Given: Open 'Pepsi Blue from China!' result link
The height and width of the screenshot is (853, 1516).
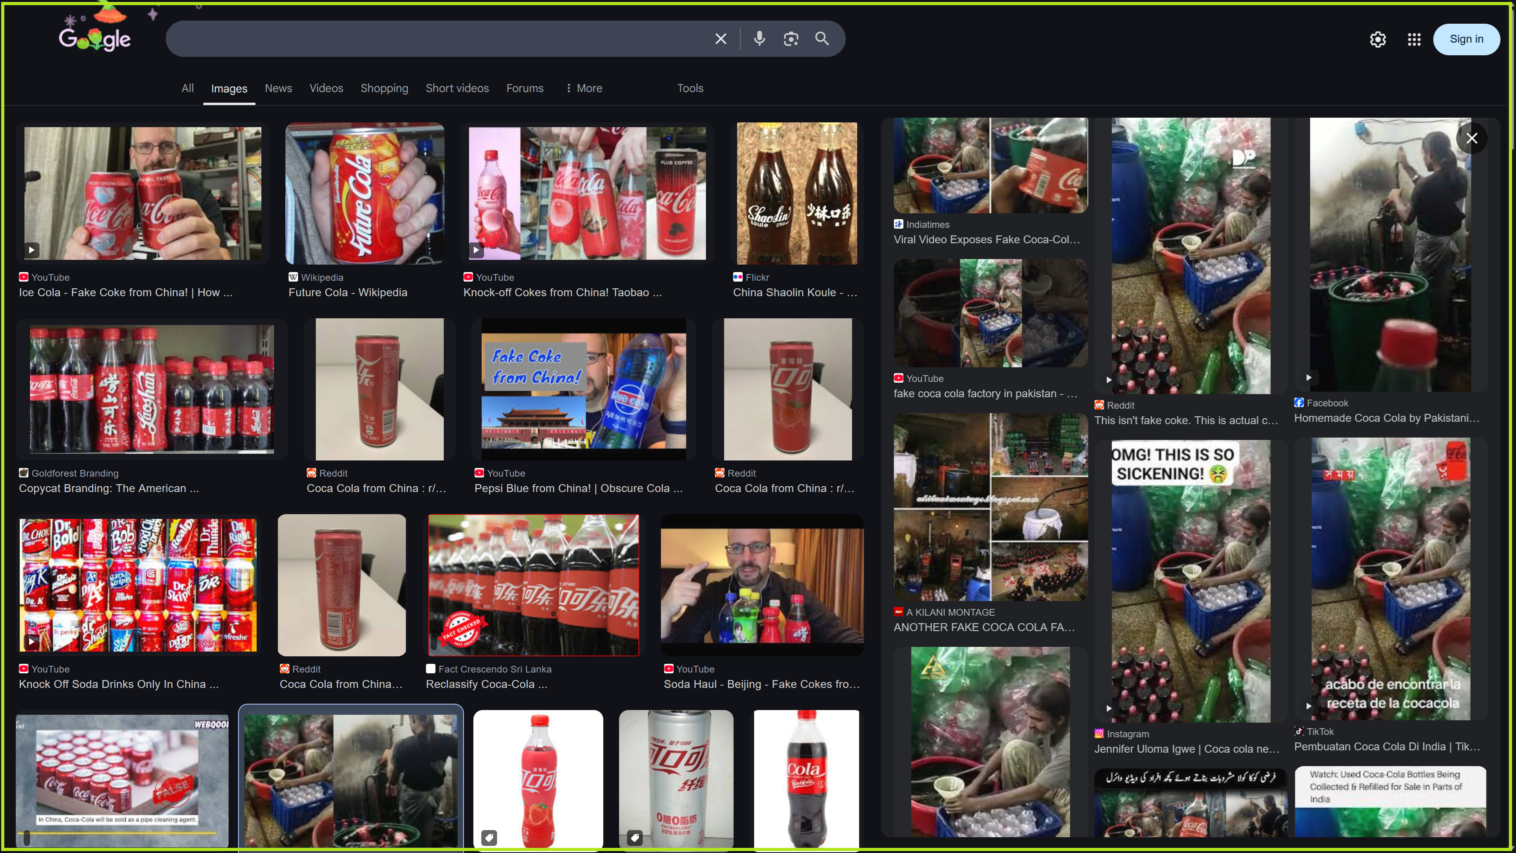Looking at the screenshot, I should coord(578,489).
